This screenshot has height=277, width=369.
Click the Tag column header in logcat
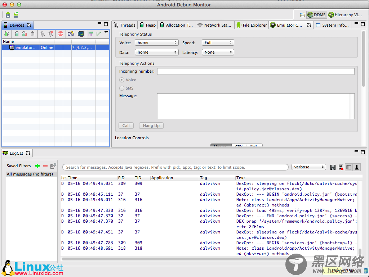217,178
